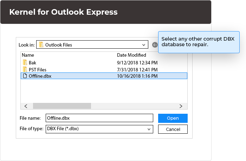The image size is (246, 161).
Task: Click the 9/12/2018 12:34 PM date entry
Action: point(137,63)
